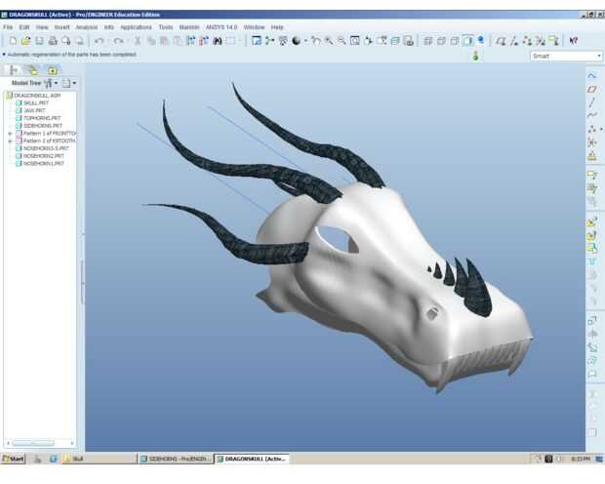Image resolution: width=605 pixels, height=484 pixels.
Task: Click the model tree horizontal scrollbar
Action: tap(33, 443)
